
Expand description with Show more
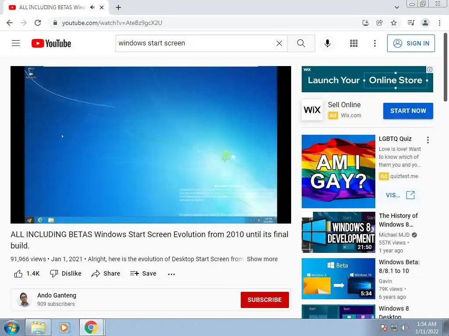tap(262, 259)
